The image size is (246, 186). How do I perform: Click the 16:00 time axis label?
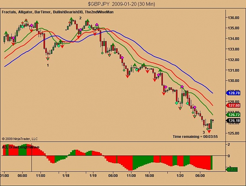[149, 175]
